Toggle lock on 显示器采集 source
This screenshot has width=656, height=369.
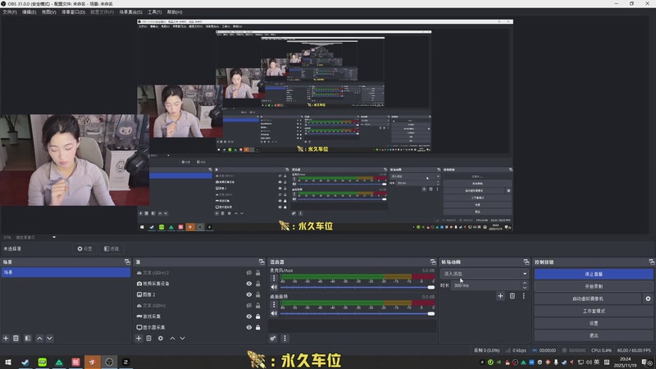[x=257, y=327]
